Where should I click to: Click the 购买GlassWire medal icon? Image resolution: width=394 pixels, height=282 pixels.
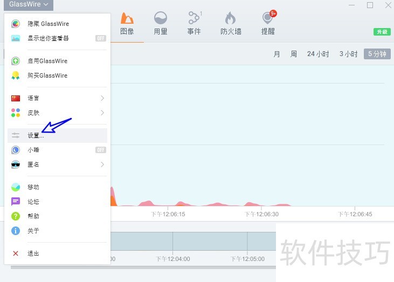pos(16,75)
